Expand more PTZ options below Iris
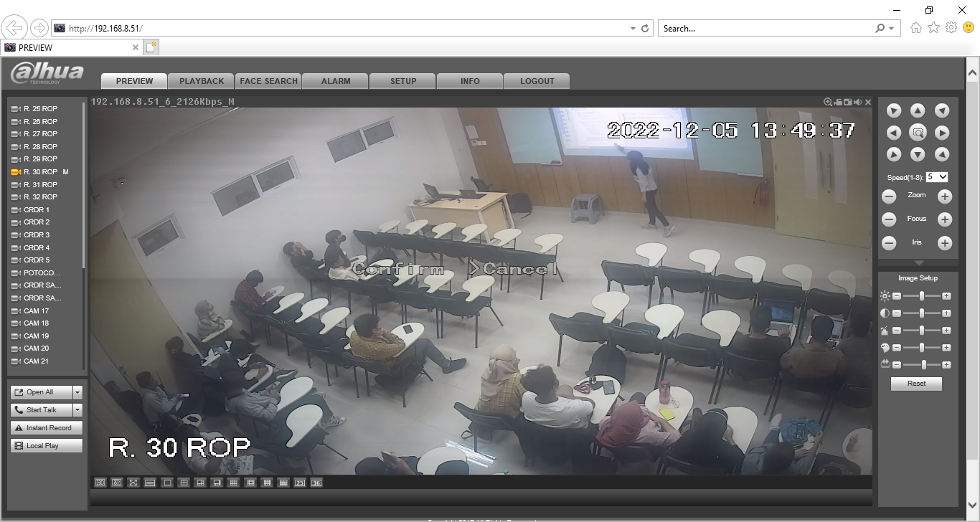Viewport: 980px width, 522px height. pos(918,263)
